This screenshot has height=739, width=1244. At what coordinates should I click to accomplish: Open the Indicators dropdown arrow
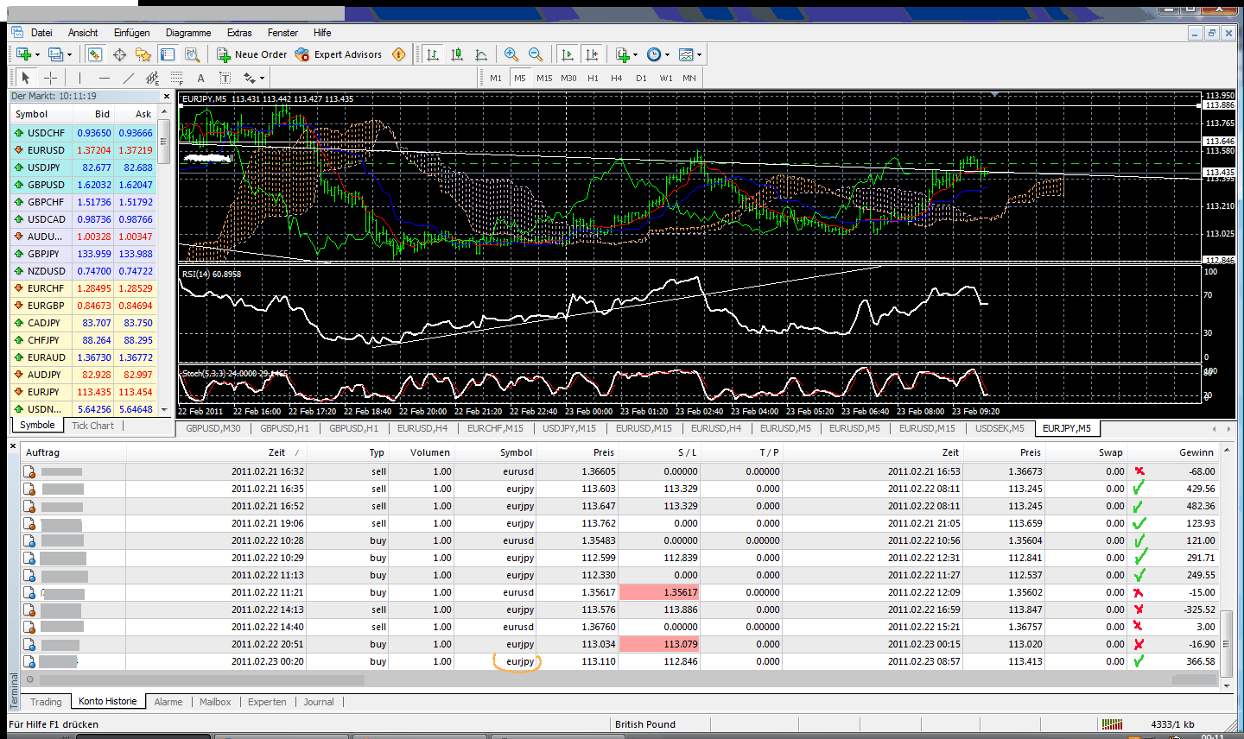(x=699, y=54)
